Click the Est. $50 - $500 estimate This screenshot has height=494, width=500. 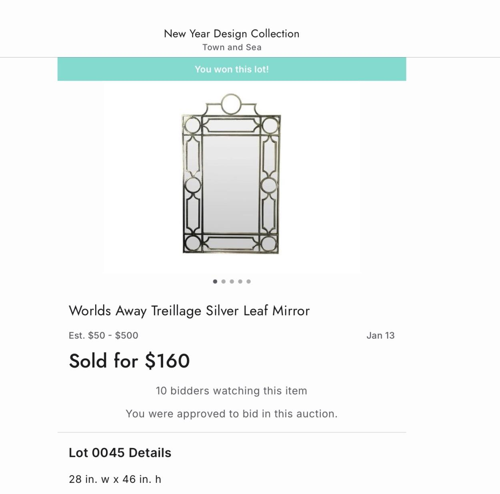103,335
